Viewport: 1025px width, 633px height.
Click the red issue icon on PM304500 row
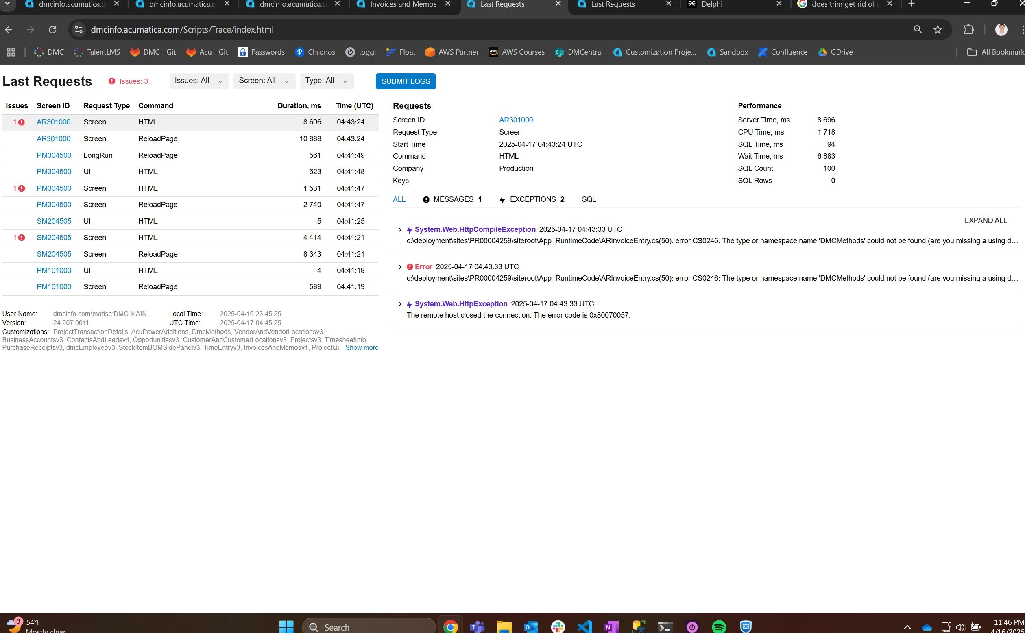(x=22, y=188)
